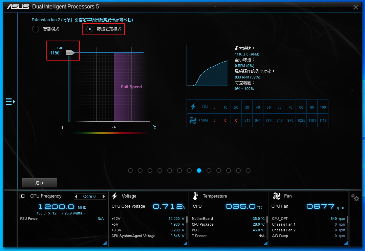Click the Core 0 selector label
Screen dimensions: 365x251
coord(89,196)
